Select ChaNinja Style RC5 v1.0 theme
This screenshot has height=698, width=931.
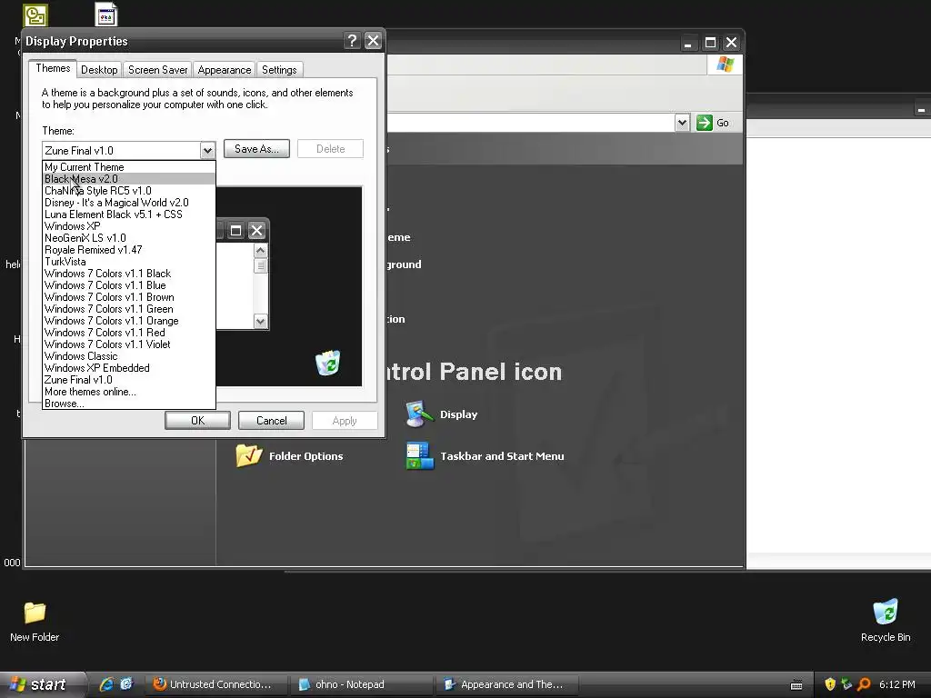(x=129, y=191)
